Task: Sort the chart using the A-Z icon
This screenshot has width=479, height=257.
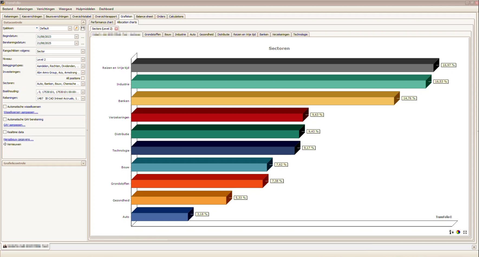Action: pyautogui.click(x=451, y=232)
